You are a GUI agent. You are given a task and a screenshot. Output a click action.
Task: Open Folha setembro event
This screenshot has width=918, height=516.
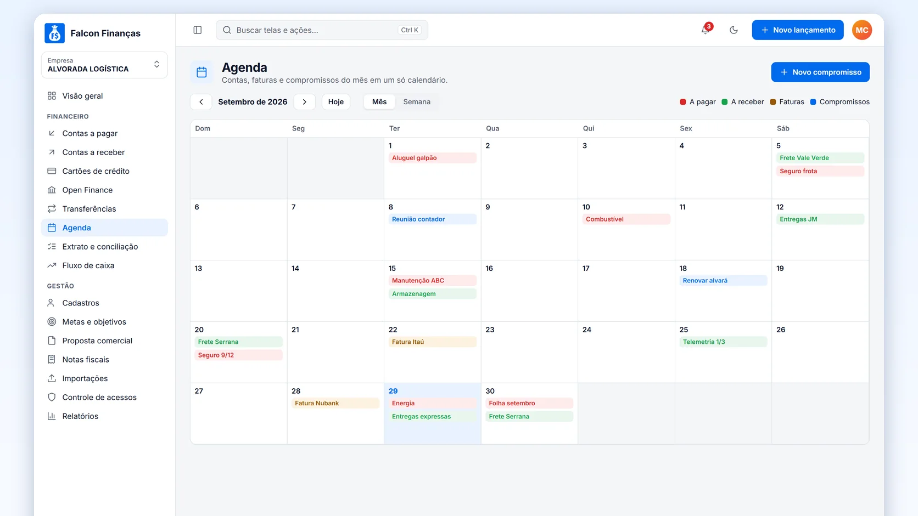[x=529, y=404]
